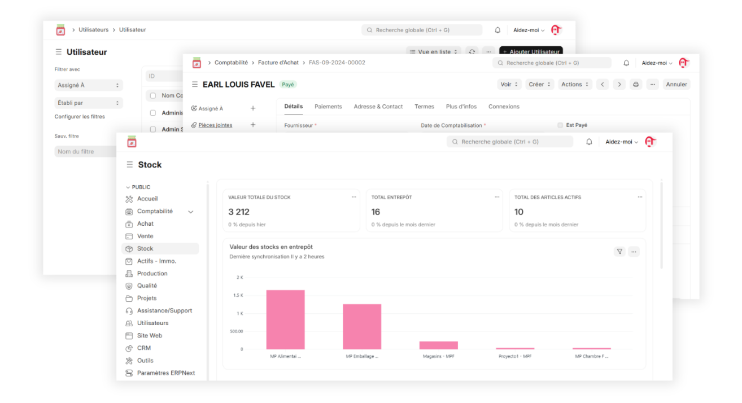Click the Vente card icon in sidebar
Image resolution: width=742 pixels, height=403 pixels.
point(129,236)
